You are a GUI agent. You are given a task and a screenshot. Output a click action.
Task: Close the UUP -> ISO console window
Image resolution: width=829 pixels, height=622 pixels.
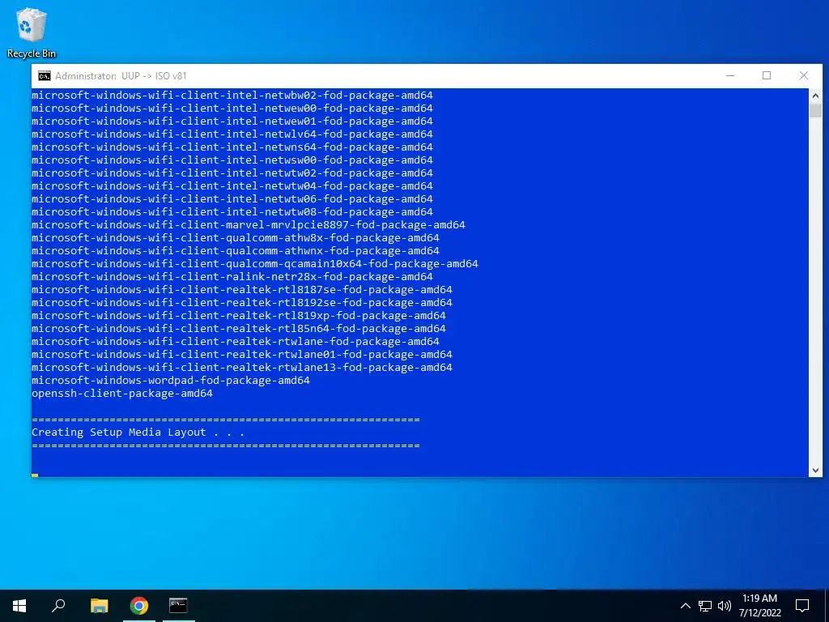(804, 75)
